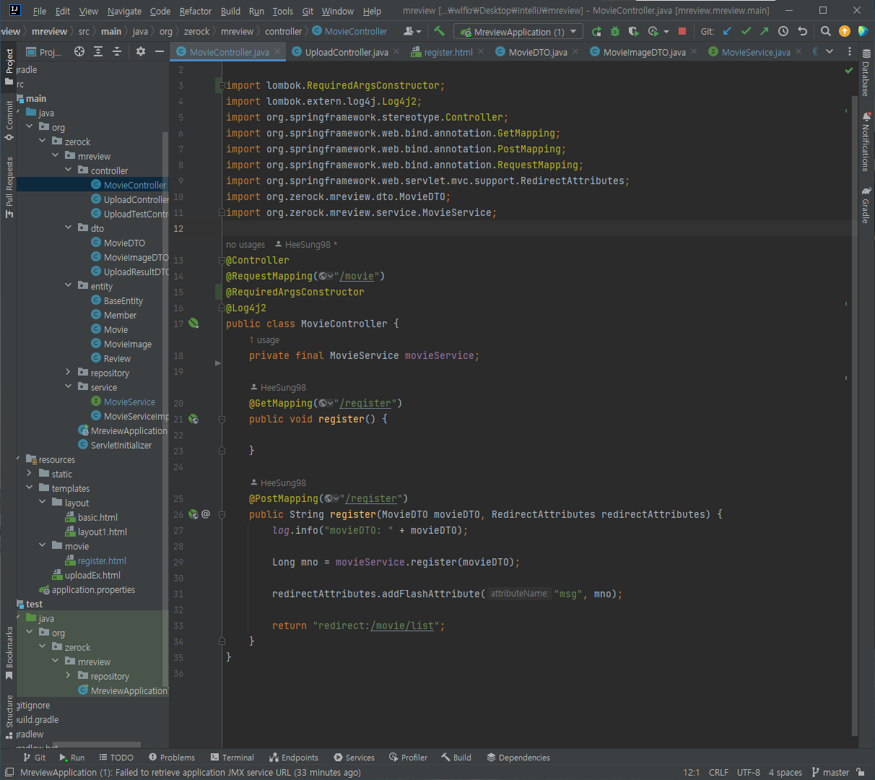Close the MovieDTO.java tab
875x780 pixels.
[x=577, y=51]
